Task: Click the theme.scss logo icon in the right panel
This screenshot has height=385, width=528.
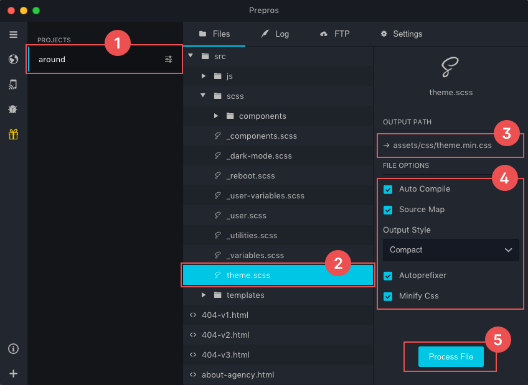Action: [450, 68]
